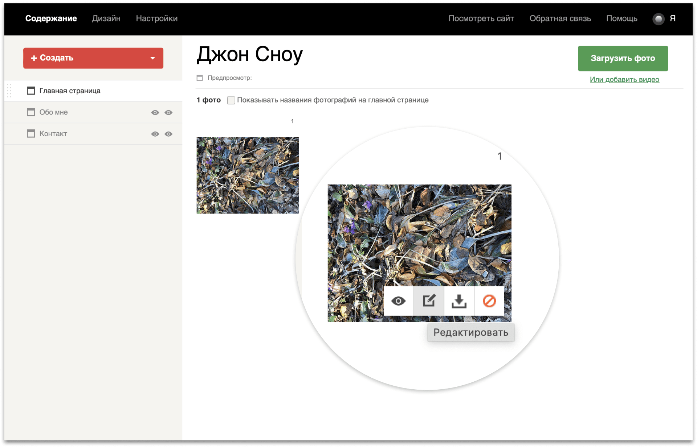Click the small leaves photo thumbnail
Screen dimensions: 697x448
pos(248,175)
